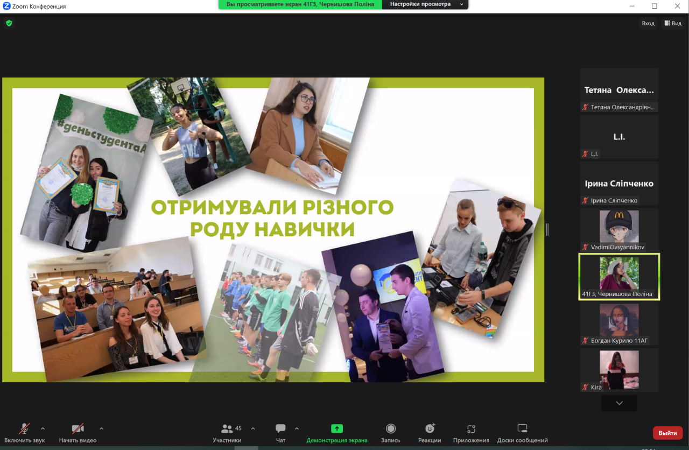Start video with Начать видео button
Image resolution: width=689 pixels, height=450 pixels.
click(x=78, y=433)
